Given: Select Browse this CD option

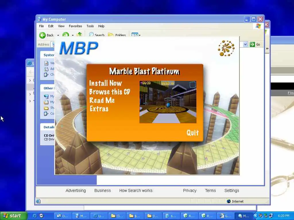Looking at the screenshot, I should point(110,92).
